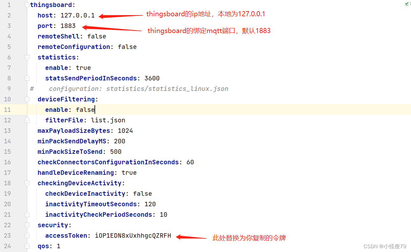Click the list.json value
Screen dimensions: 411x252
pos(108,120)
